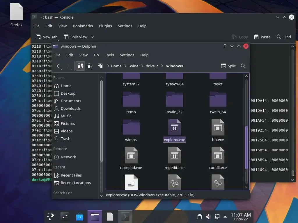The image size is (298, 223).
Task: Select the regedit.exe file
Action: [175, 158]
